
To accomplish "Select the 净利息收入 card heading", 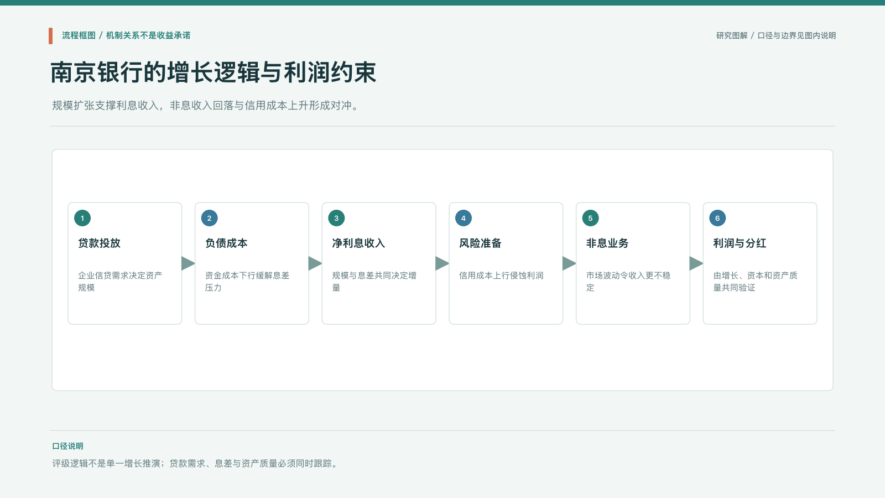I will [358, 243].
